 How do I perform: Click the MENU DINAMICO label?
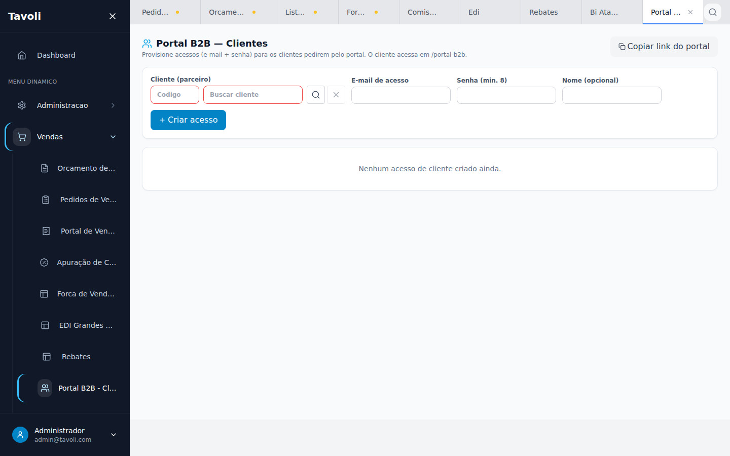[x=32, y=82]
